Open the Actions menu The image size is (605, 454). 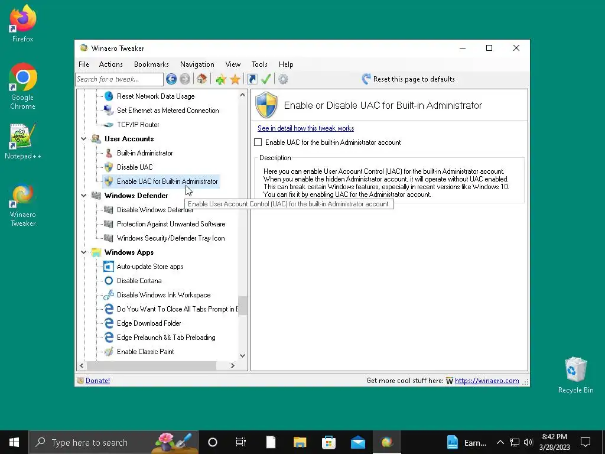pyautogui.click(x=110, y=64)
